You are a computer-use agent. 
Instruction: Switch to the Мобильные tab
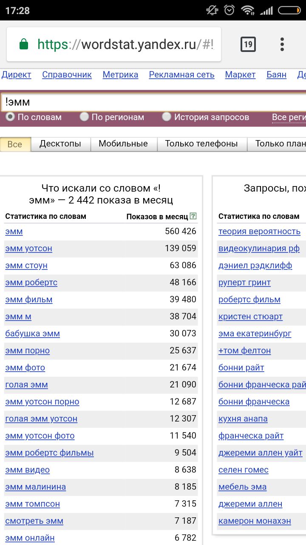(123, 144)
